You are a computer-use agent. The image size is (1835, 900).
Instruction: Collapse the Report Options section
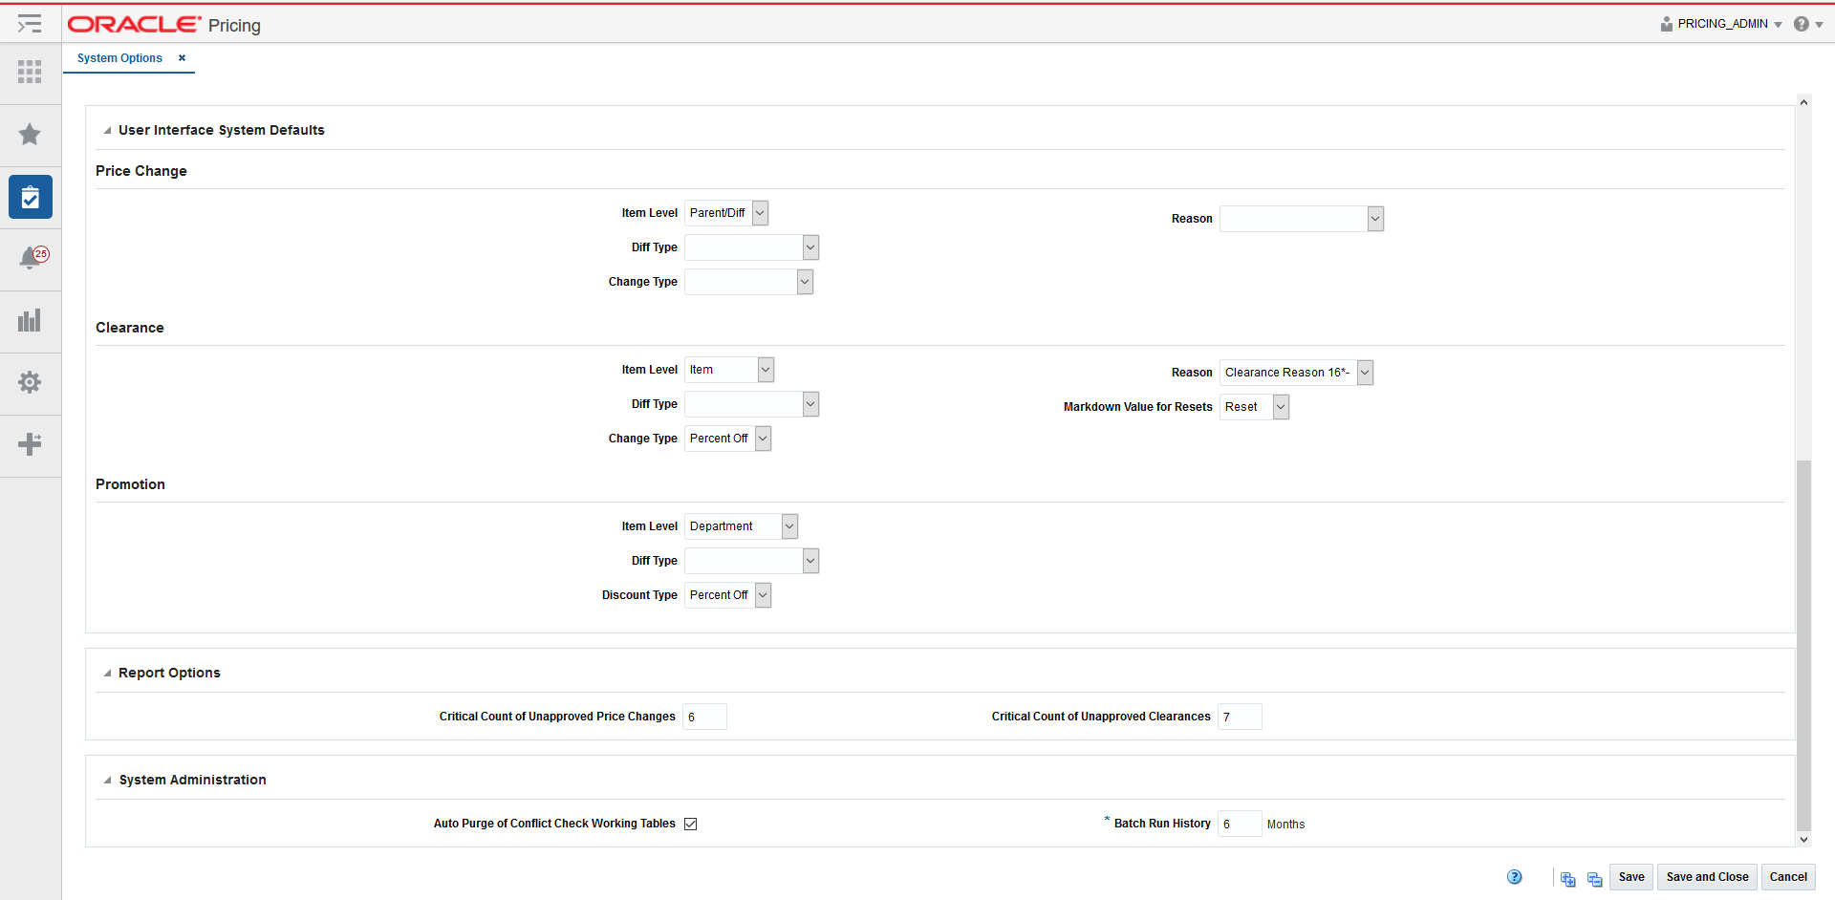107,673
